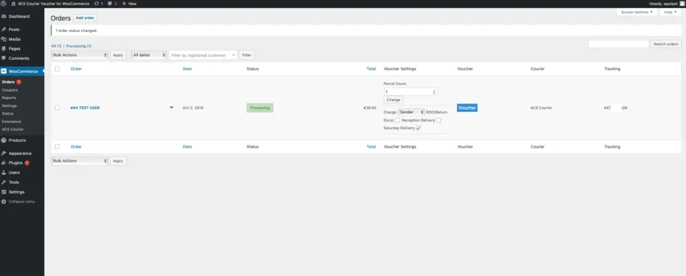Image resolution: width=686 pixels, height=276 pixels.
Task: Click the Parcel Count number field
Action: pyautogui.click(x=411, y=92)
